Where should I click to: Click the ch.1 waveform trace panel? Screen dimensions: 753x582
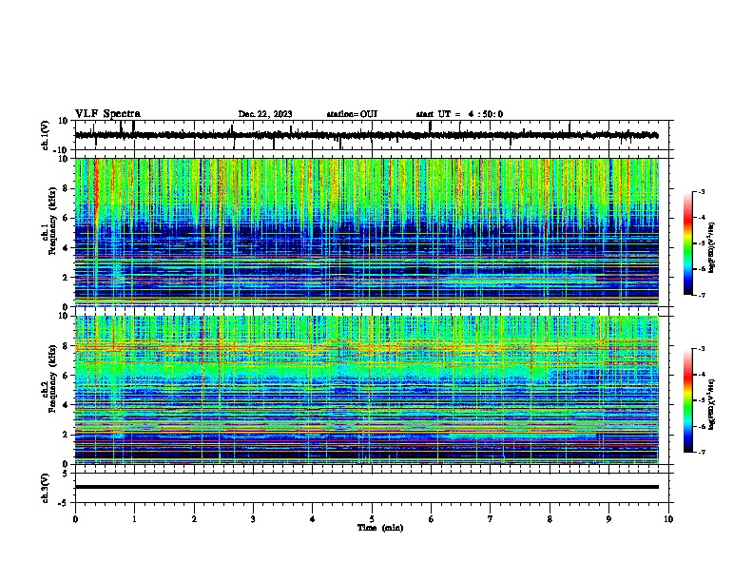372,135
